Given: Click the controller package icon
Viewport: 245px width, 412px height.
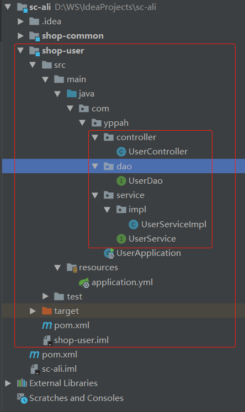Looking at the screenshot, I should 109,137.
